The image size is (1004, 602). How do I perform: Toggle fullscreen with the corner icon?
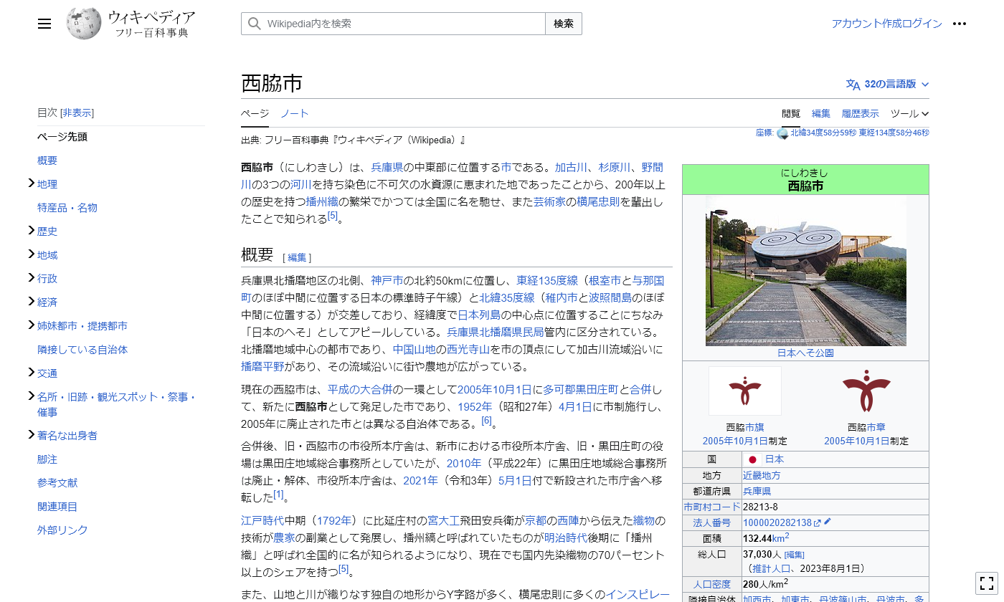pos(987,583)
